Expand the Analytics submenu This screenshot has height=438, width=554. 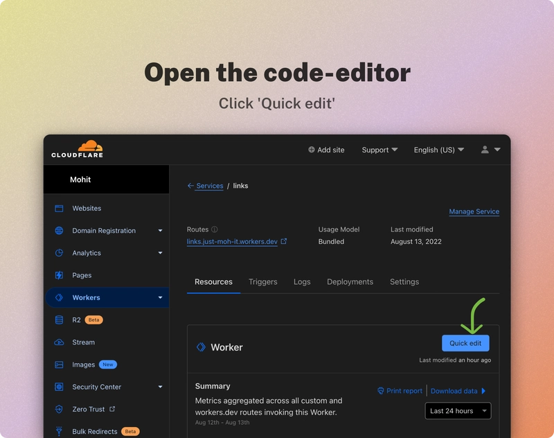point(160,253)
